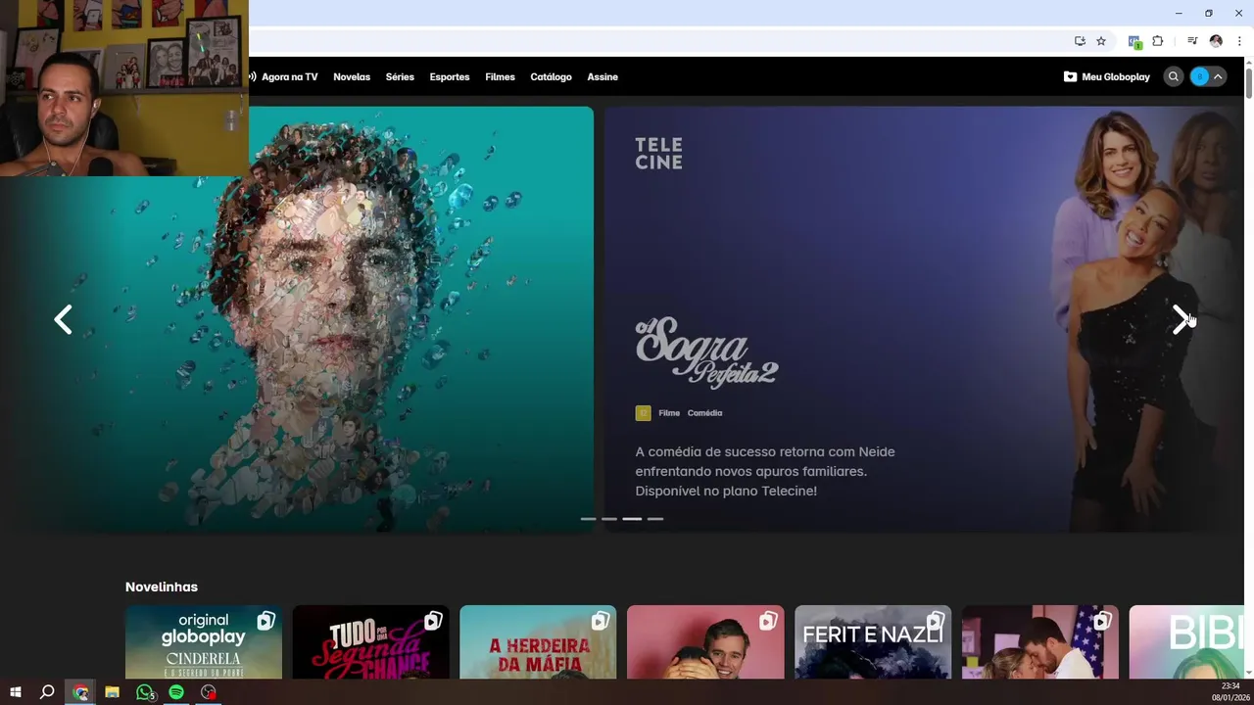
Task: Go to previous carousel slide arrow
Action: click(x=63, y=319)
